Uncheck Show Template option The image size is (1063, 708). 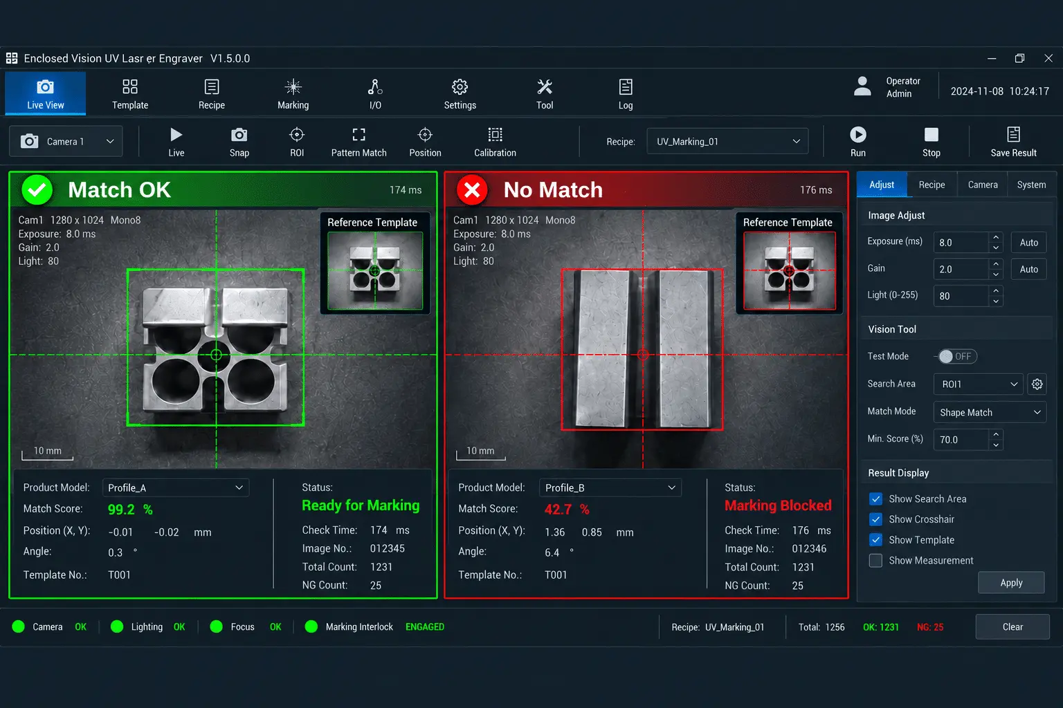[875, 540]
